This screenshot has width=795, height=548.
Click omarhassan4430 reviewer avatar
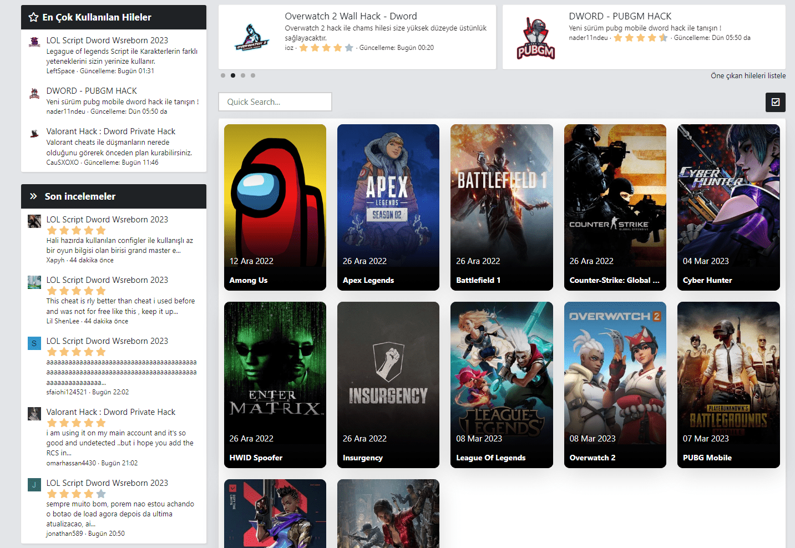click(34, 414)
